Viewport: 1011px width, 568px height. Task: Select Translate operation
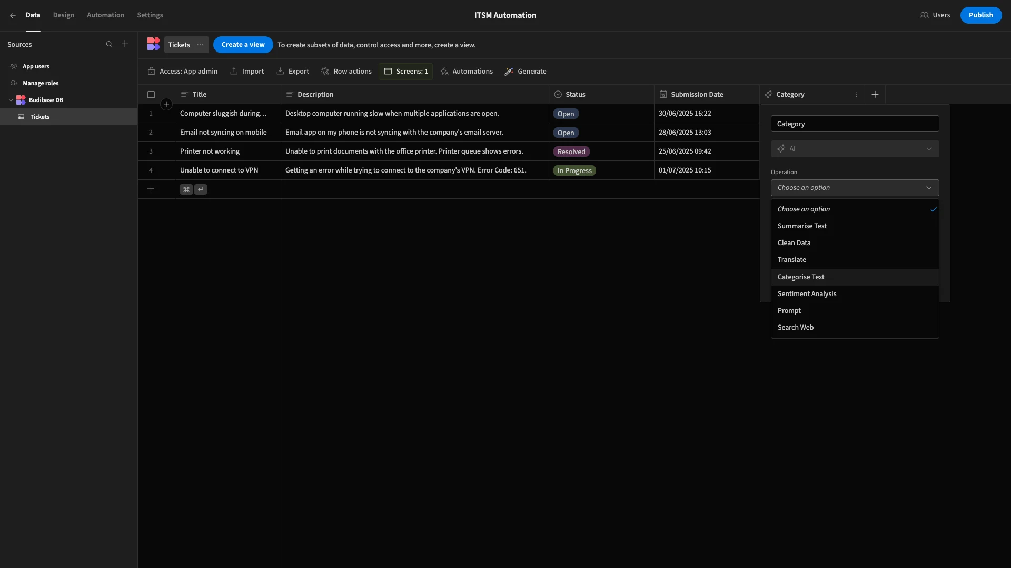click(855, 260)
